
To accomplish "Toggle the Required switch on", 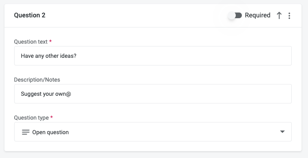I will (235, 15).
